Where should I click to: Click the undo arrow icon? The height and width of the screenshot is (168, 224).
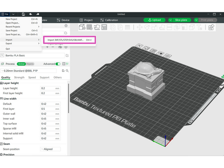coord(31,14)
